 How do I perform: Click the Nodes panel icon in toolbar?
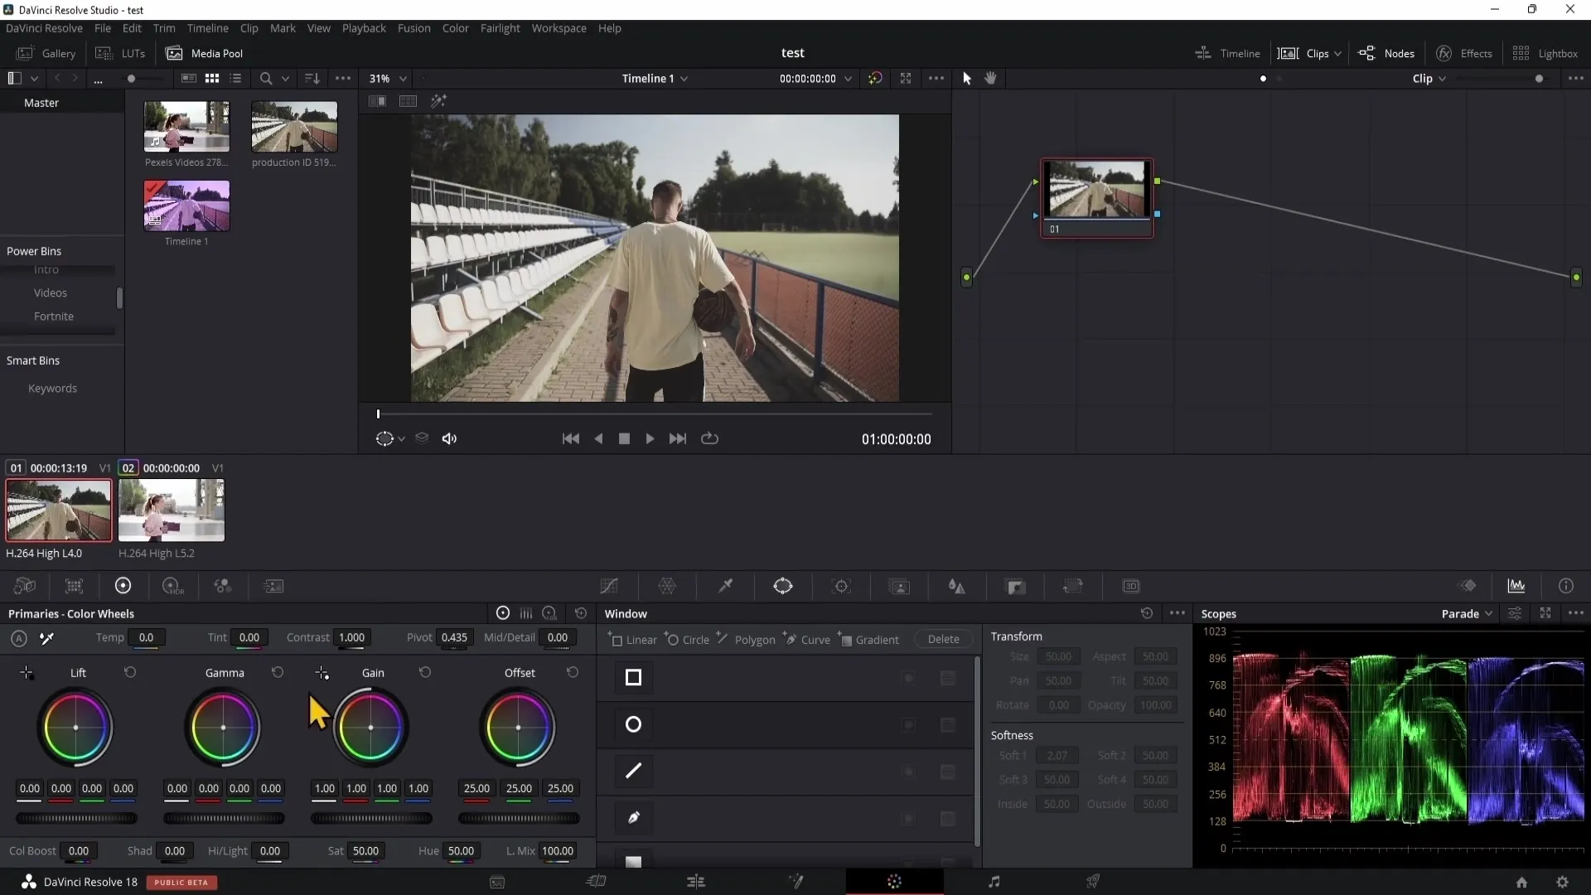1367,52
